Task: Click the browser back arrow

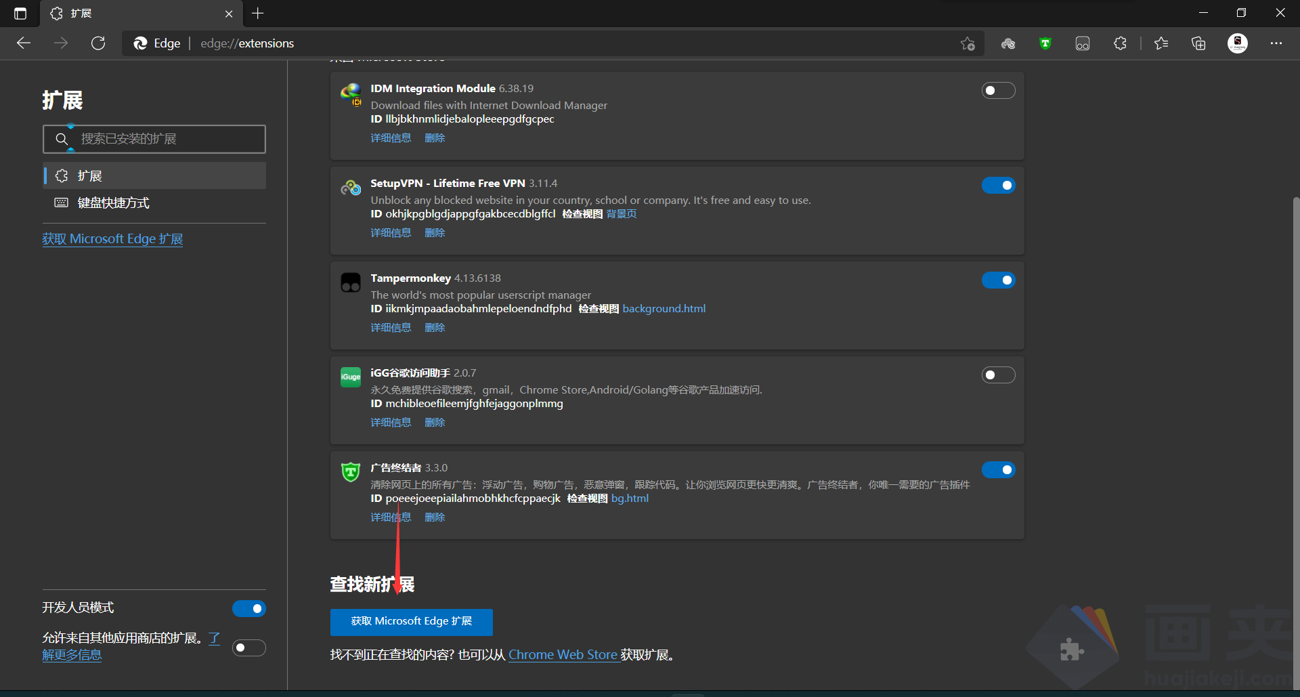Action: pos(24,43)
